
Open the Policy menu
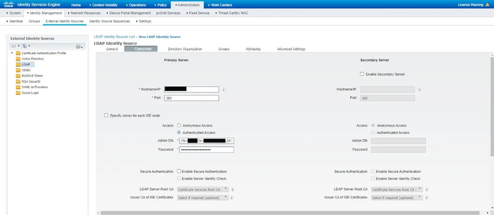pos(160,5)
